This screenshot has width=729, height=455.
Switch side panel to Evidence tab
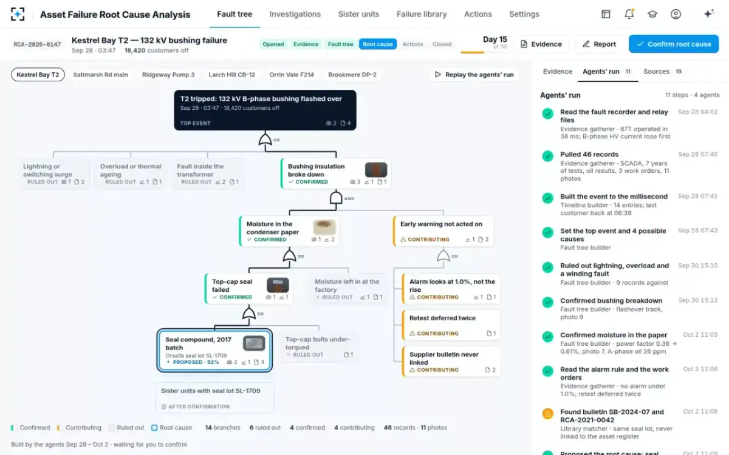click(558, 72)
